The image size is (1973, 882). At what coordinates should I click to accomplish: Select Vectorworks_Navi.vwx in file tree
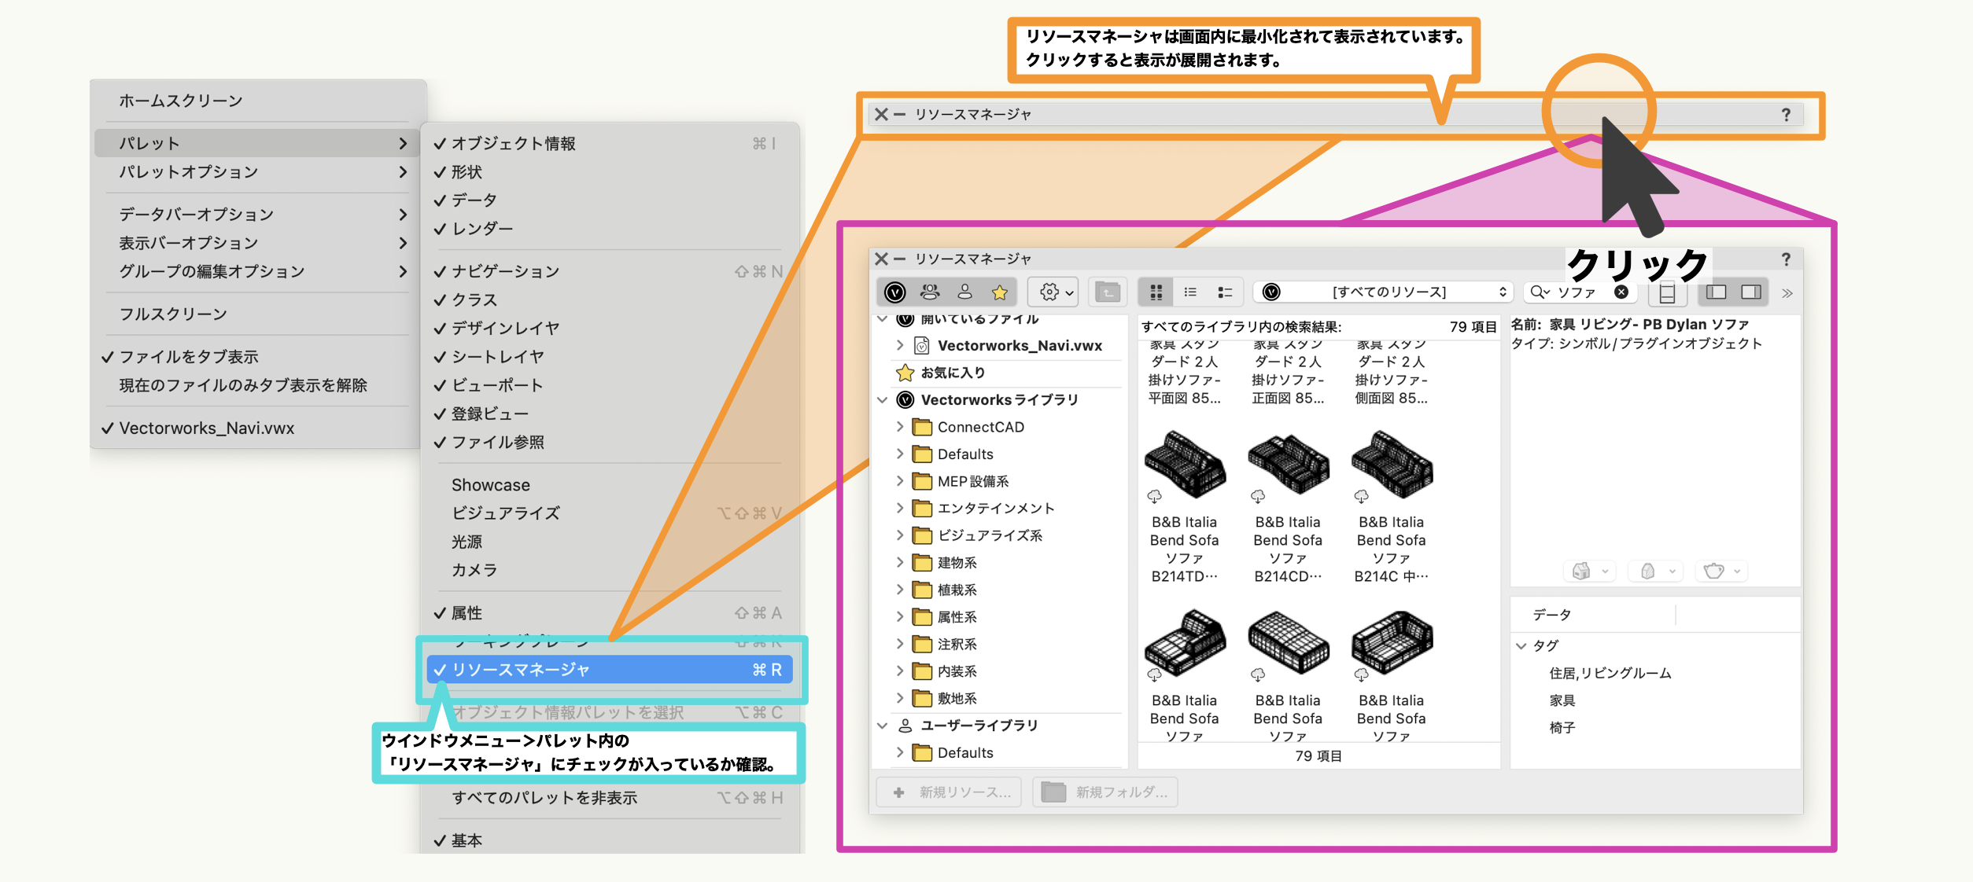(x=1019, y=346)
